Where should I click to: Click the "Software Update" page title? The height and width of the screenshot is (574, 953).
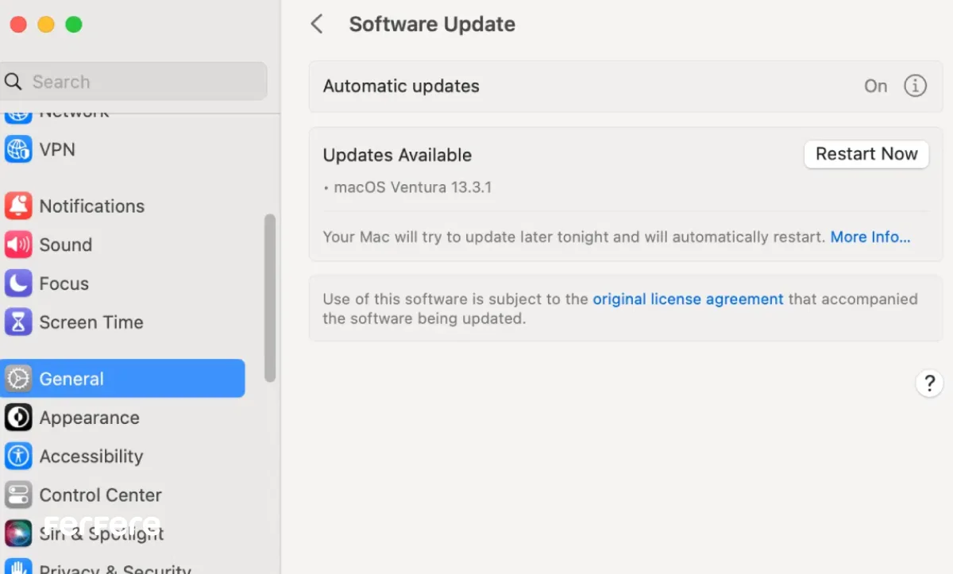pos(432,24)
